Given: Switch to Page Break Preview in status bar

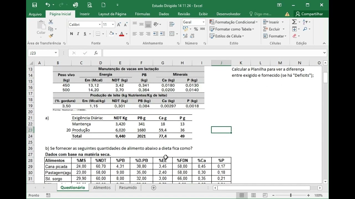Looking at the screenshot, I should pyautogui.click(x=265, y=195).
